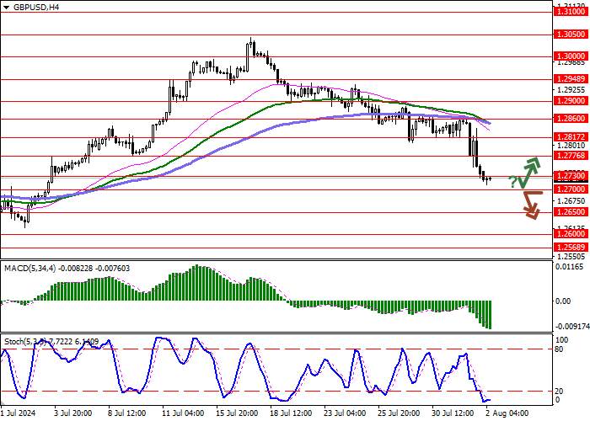590x421 pixels.
Task: Click the Stochastic scale value 100
Action: tap(562, 340)
